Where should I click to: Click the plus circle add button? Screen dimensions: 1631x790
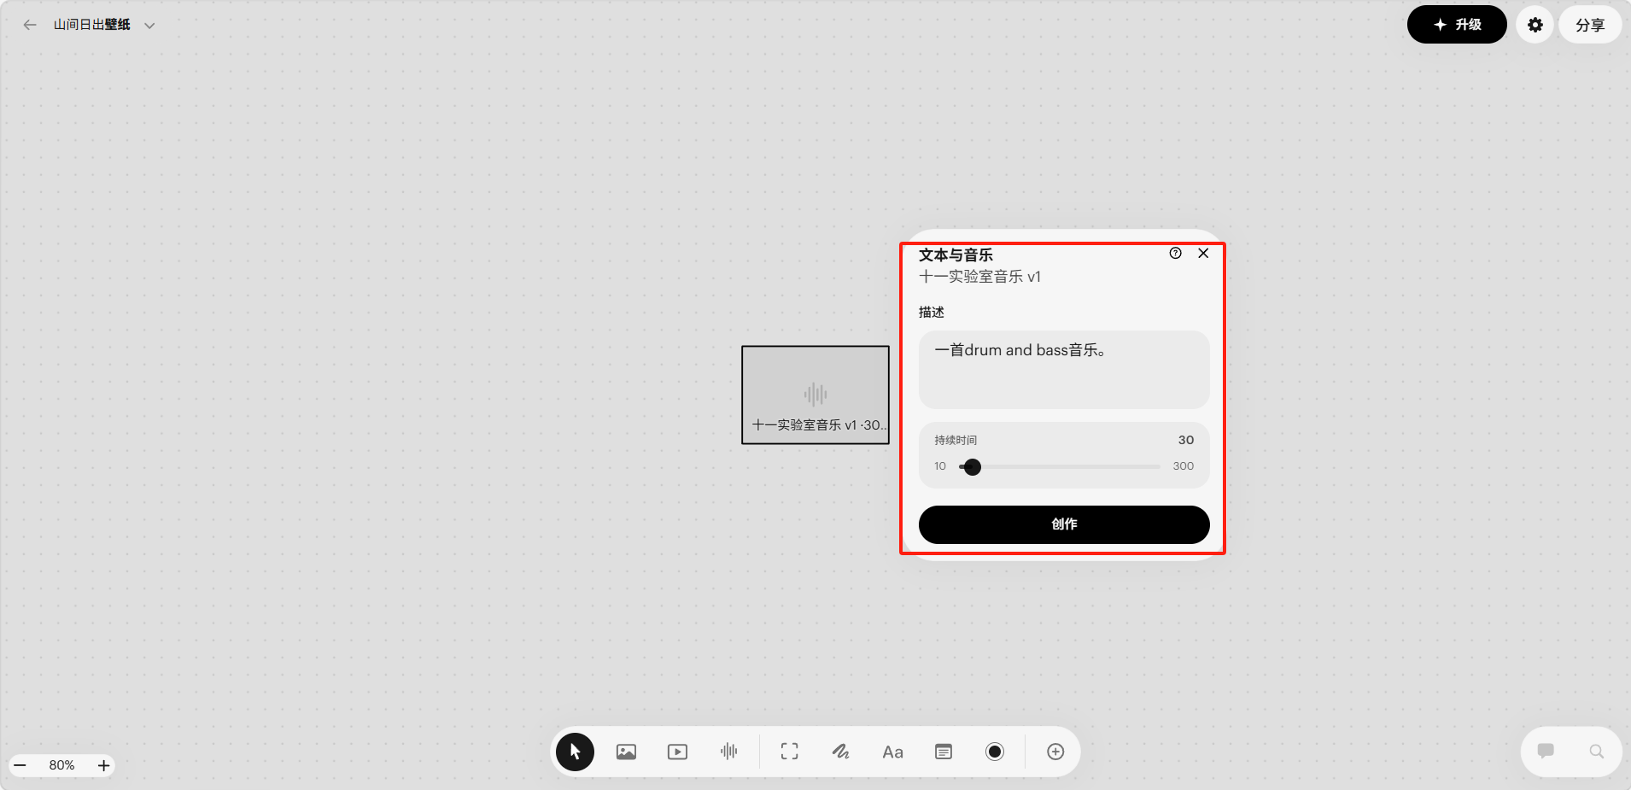click(x=1055, y=752)
